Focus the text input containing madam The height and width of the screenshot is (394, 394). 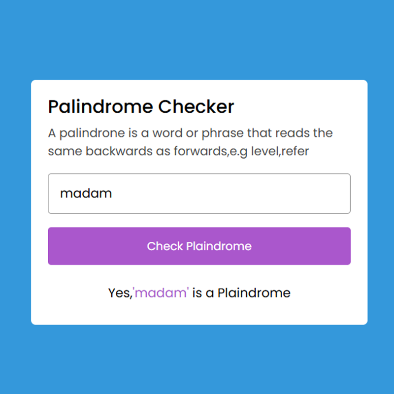[199, 194]
